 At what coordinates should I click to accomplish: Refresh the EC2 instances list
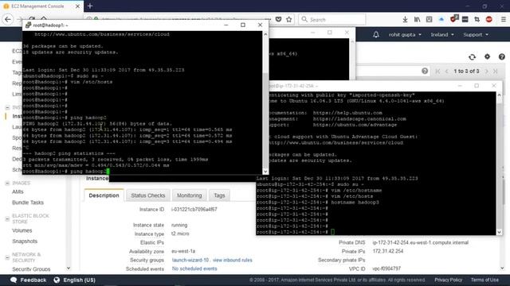click(472, 57)
